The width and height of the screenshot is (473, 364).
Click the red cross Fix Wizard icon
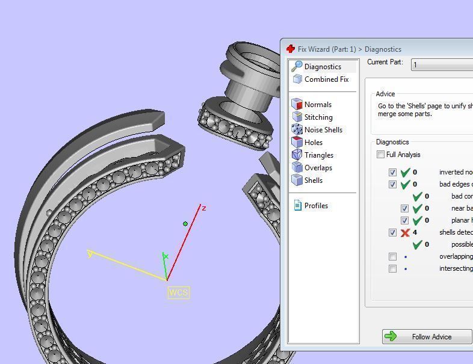click(291, 49)
